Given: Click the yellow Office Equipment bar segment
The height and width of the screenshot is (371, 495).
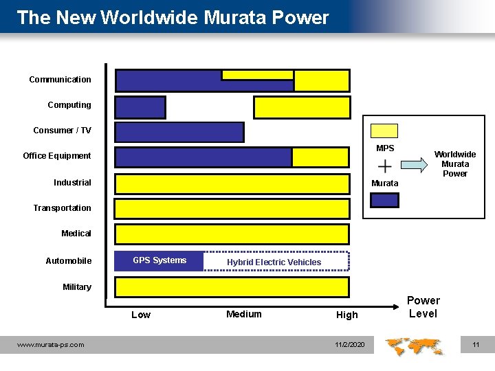Looking at the screenshot, I should click(x=321, y=157).
